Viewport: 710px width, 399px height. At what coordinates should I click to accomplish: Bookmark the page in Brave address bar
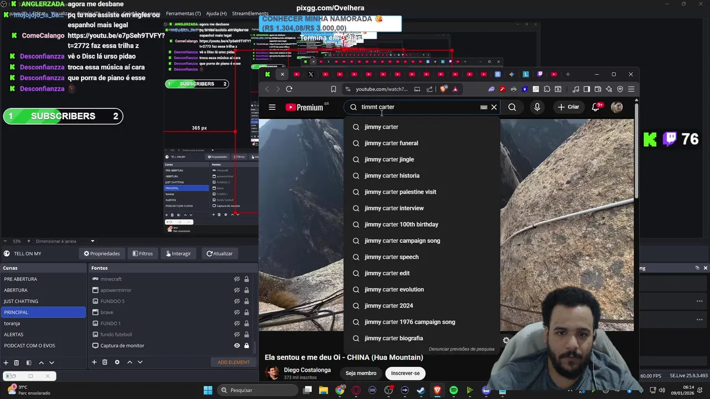click(x=333, y=89)
